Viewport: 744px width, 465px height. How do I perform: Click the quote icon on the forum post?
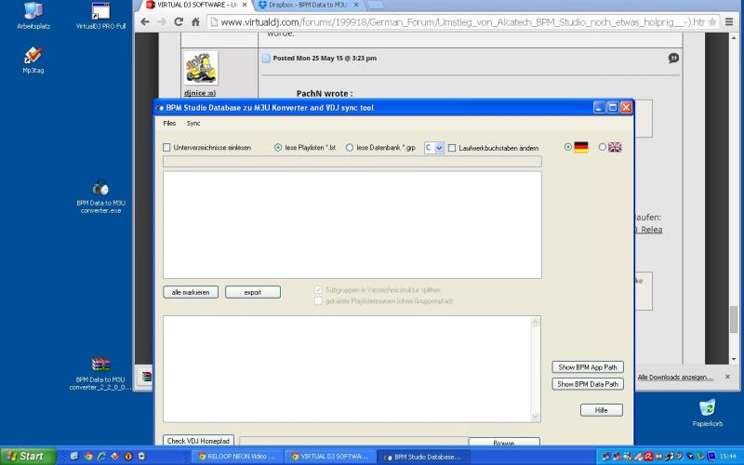(x=673, y=58)
